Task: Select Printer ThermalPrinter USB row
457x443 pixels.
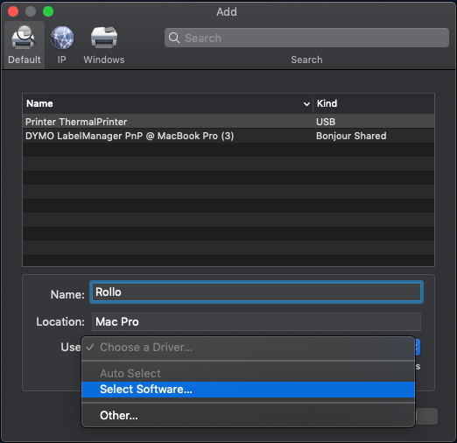Action: tap(228, 122)
